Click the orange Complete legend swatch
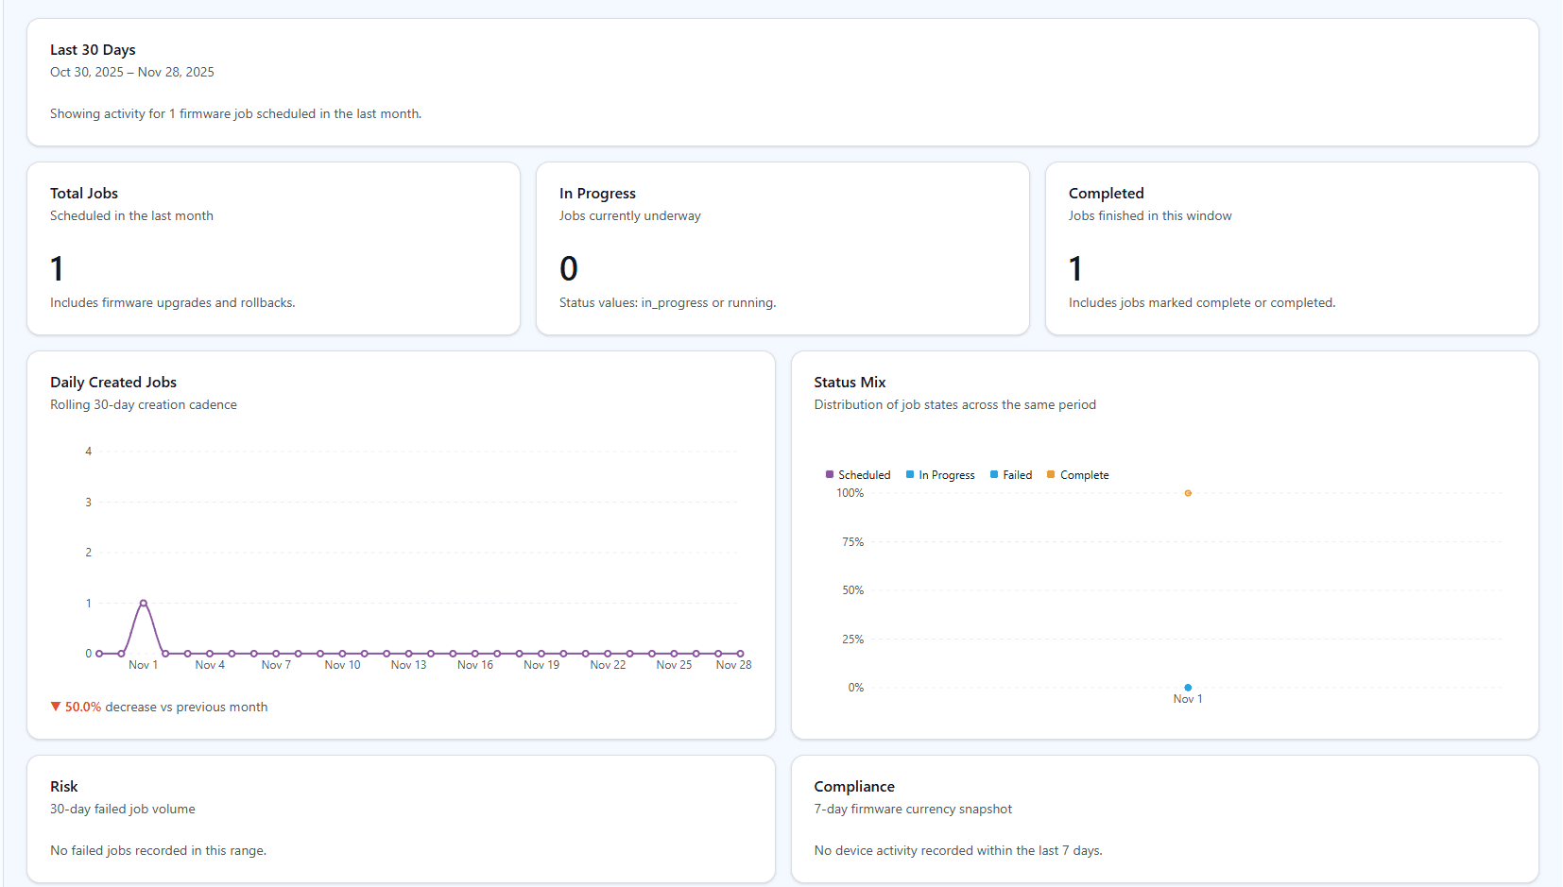 (1051, 474)
